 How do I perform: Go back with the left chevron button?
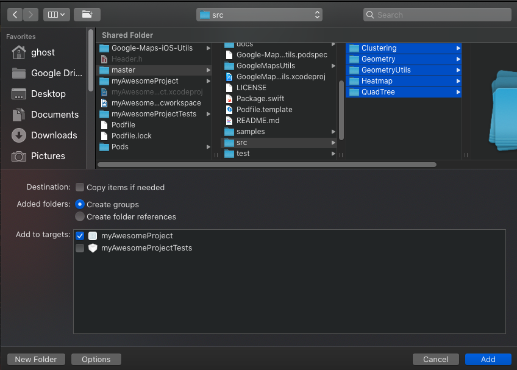15,15
